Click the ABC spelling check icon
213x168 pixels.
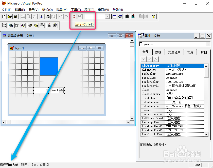[x=34, y=16]
